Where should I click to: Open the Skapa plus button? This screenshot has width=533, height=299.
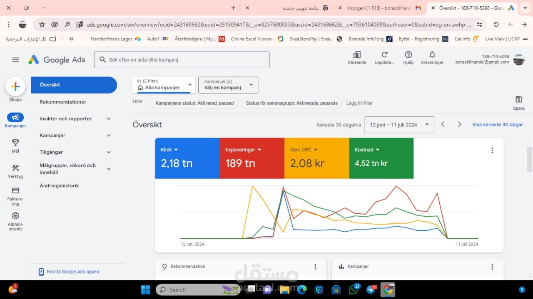pyautogui.click(x=15, y=86)
